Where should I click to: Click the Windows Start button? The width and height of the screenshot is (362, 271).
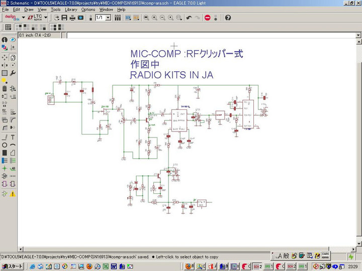coord(12,266)
